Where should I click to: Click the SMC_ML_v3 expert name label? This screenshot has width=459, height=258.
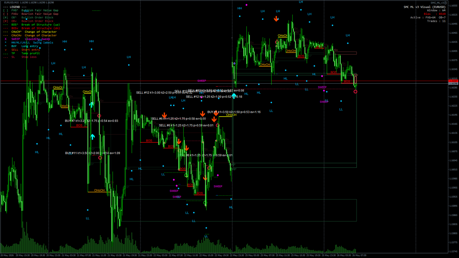[x=437, y=2]
